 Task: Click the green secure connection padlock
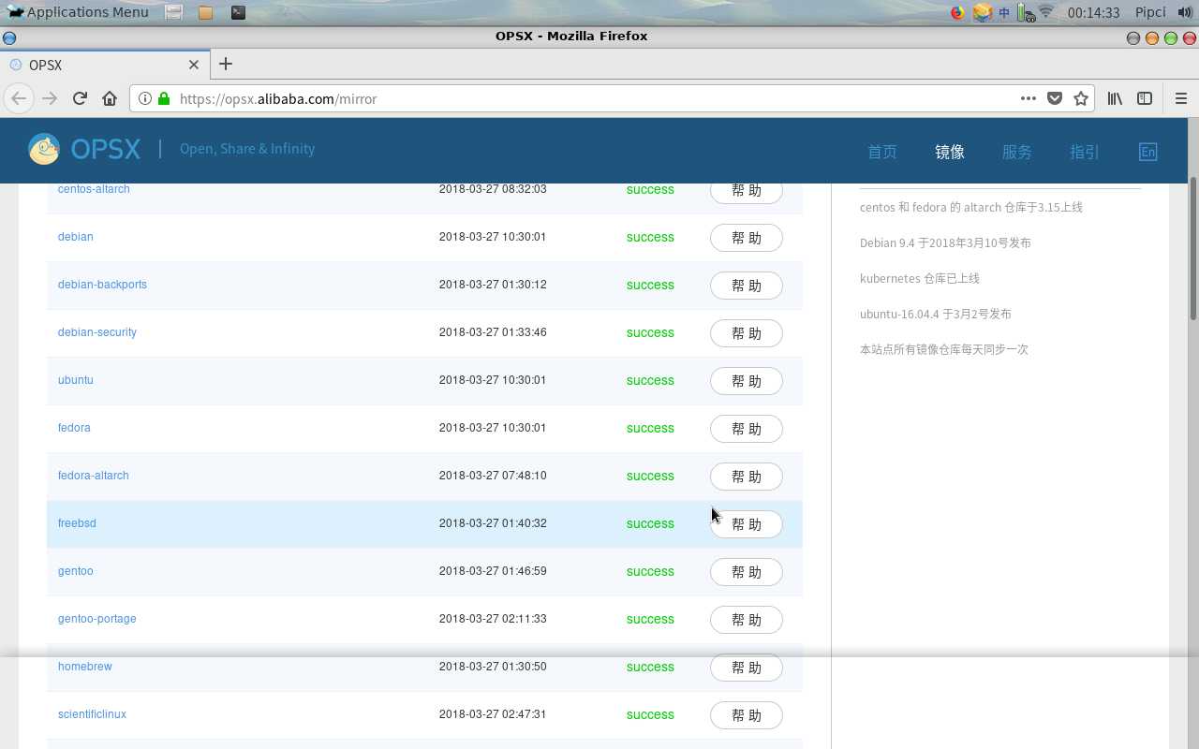[x=164, y=98]
